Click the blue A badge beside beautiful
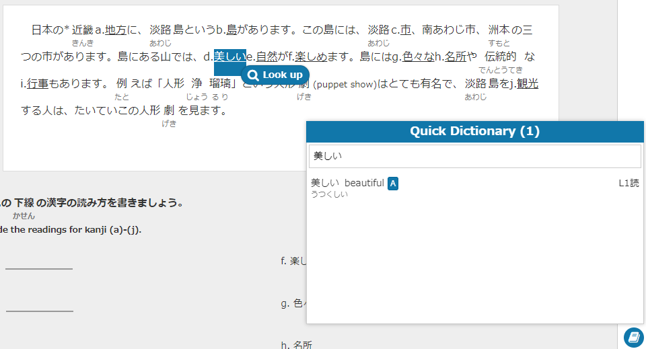The width and height of the screenshot is (646, 349). pos(393,184)
